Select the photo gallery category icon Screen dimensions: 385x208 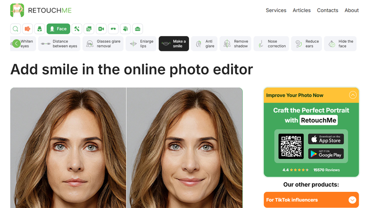89,29
